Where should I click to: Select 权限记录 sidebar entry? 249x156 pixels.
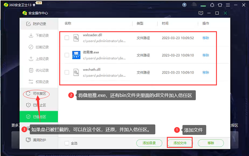39,82
